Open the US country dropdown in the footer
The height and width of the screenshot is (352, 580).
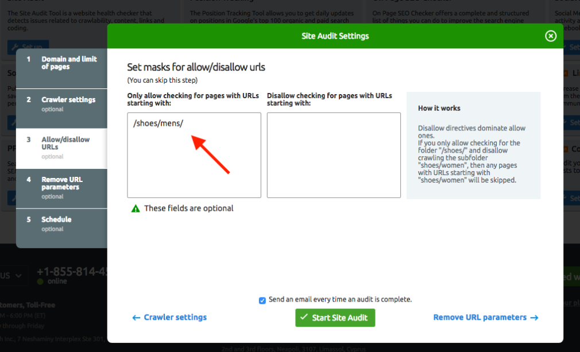11,276
